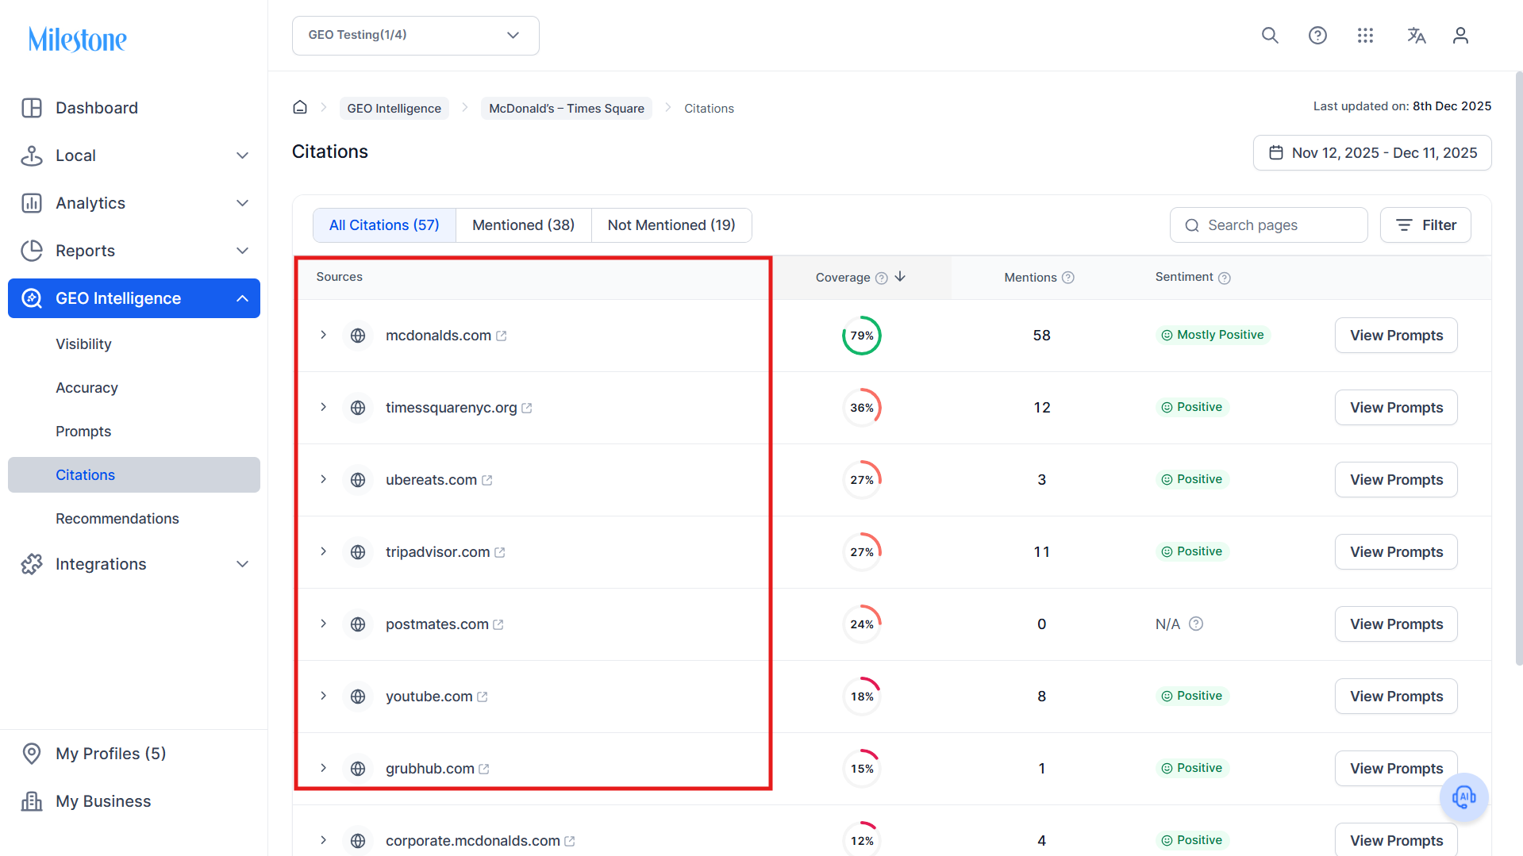The width and height of the screenshot is (1523, 856).
Task: Click the globe icon for youtube.com
Action: (358, 697)
